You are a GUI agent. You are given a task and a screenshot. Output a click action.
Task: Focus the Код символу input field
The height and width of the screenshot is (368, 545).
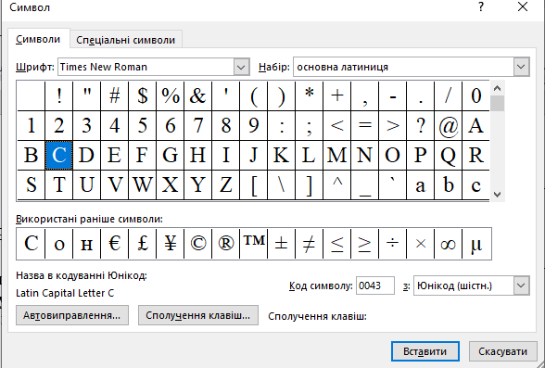coord(375,286)
